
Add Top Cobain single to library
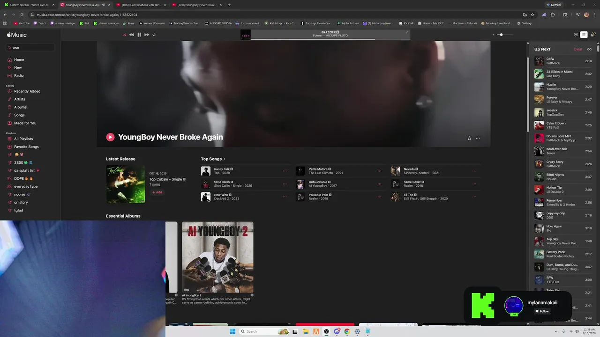[157, 192]
